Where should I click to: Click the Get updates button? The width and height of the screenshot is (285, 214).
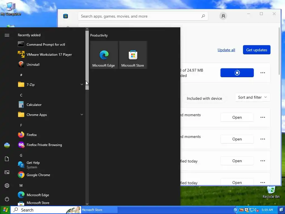tap(257, 50)
